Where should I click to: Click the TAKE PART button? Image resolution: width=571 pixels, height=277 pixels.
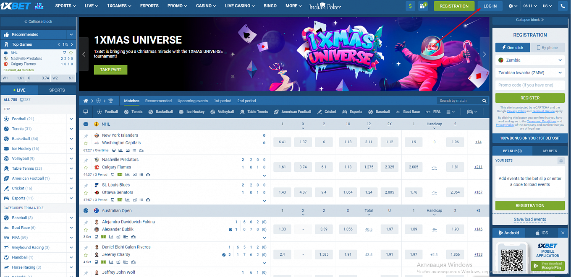[110, 70]
